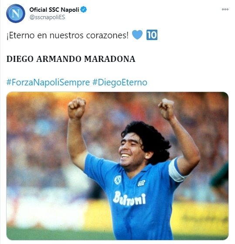Click the blue heart emoji
Image resolution: width=235 pixels, height=244 pixels.
[137, 34]
